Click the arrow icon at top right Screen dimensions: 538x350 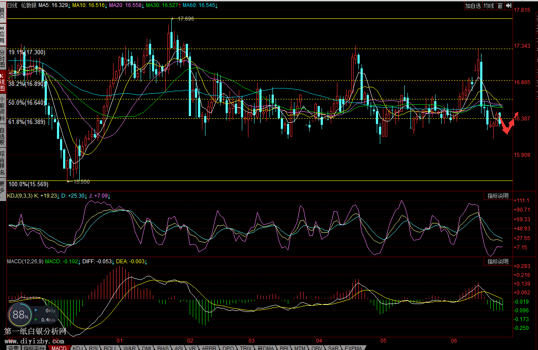[x=508, y=6]
